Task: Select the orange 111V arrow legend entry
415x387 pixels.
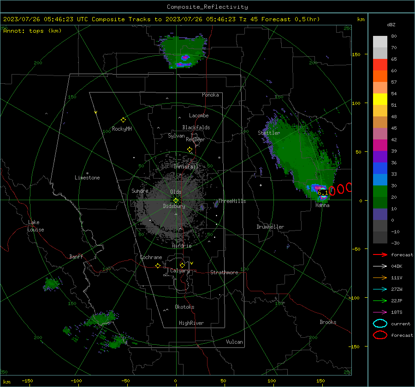Action: coord(380,277)
